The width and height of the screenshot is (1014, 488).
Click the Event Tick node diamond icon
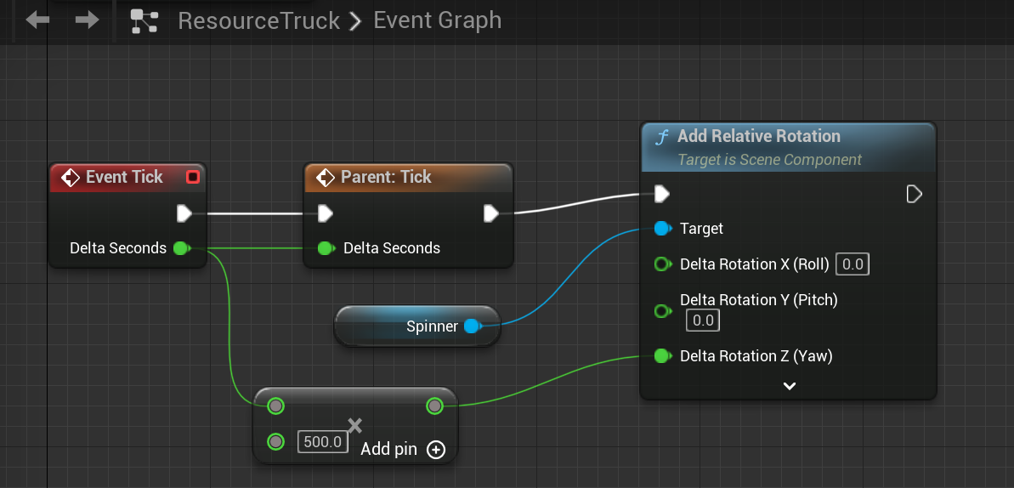click(x=70, y=177)
